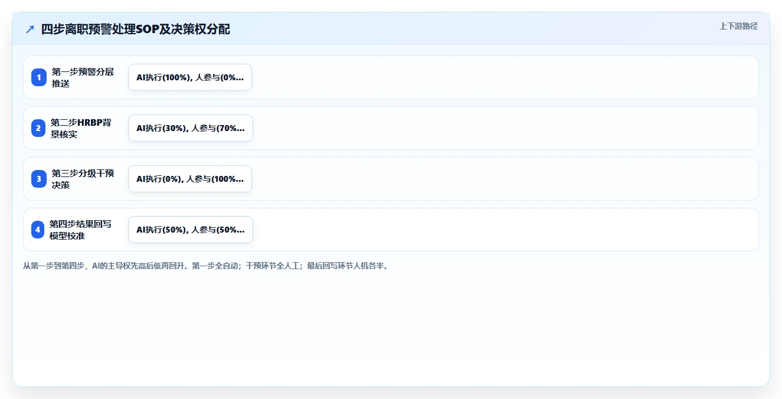
Task: Select the 四步离职预警处理SOP及决策权分配 title
Action: tap(136, 29)
